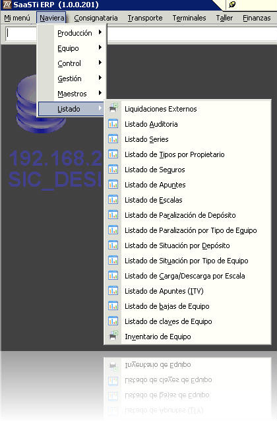This screenshot has width=277, height=421.
Task: Click the printer icon beside Liquidaciones Externos
Action: coord(113,108)
